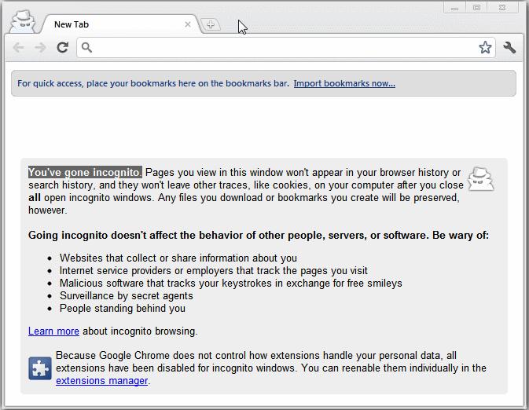Open the 'extensions manager' link
The height and width of the screenshot is (410, 529).
(101, 381)
